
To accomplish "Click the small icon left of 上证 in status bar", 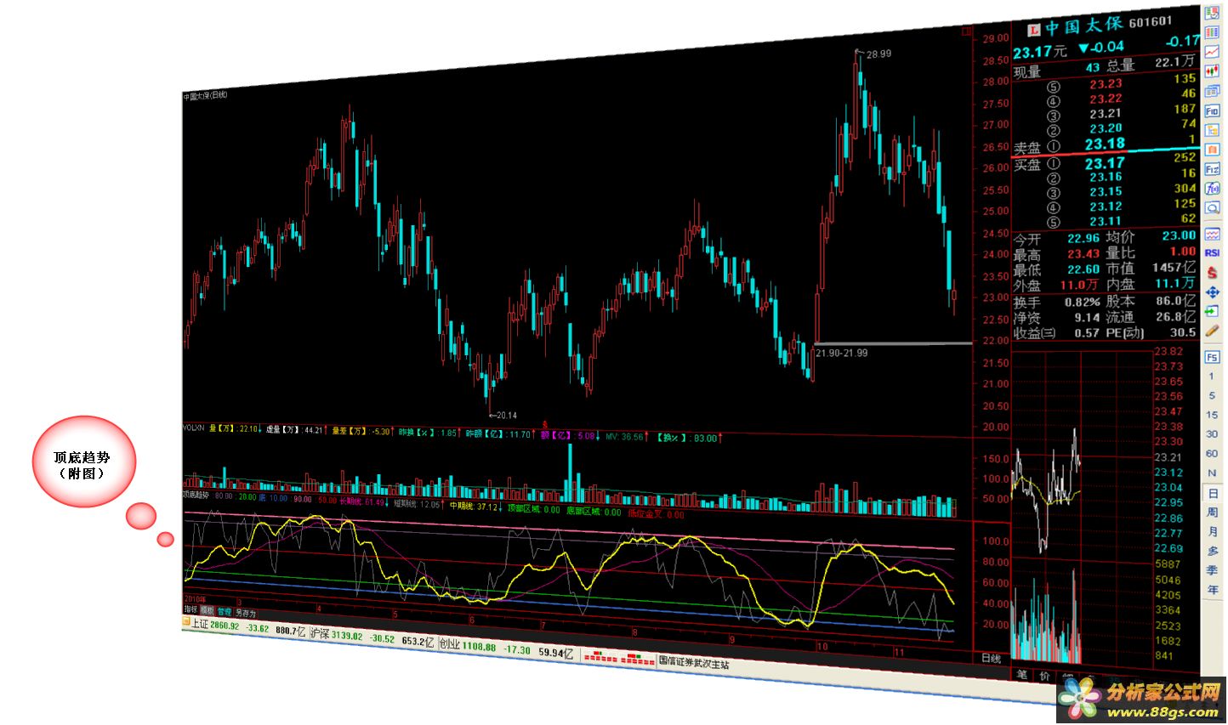I will 186,622.
